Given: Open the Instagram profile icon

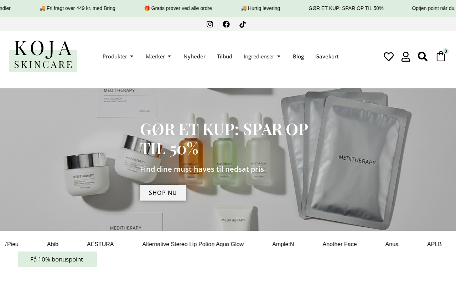Looking at the screenshot, I should [x=210, y=24].
